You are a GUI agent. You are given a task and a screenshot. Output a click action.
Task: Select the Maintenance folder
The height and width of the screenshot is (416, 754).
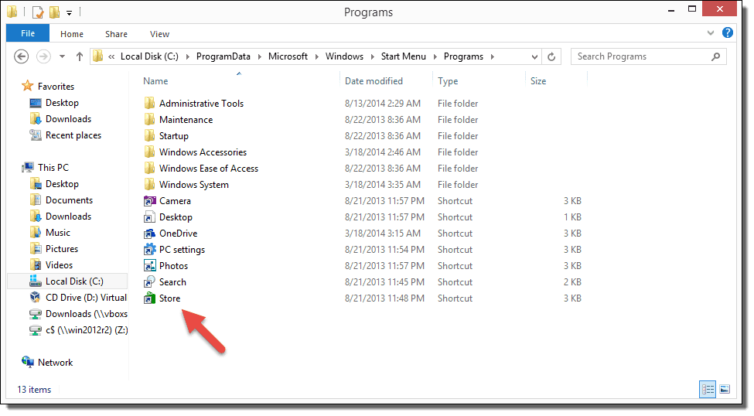186,120
